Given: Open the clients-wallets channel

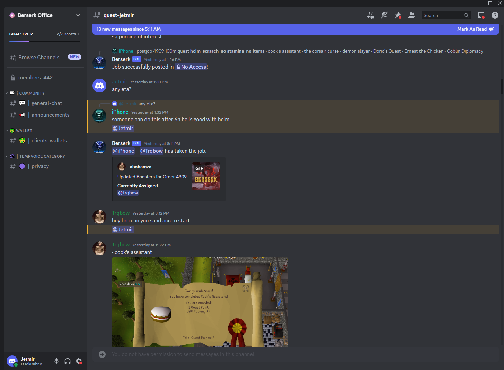Looking at the screenshot, I should 45,141.
